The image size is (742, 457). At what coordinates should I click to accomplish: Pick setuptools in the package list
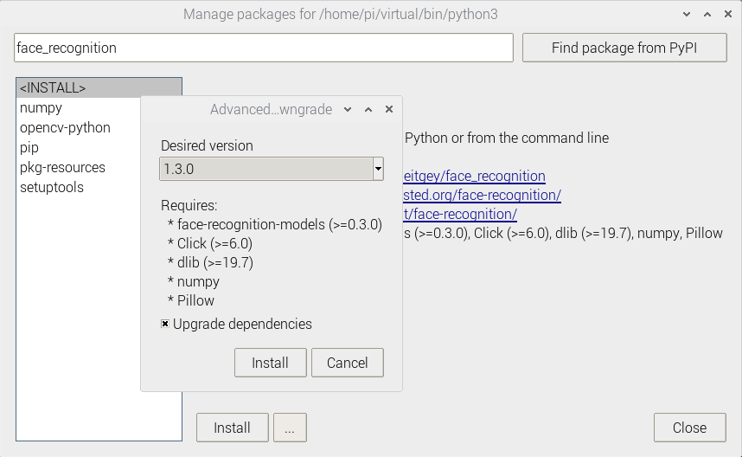point(52,188)
